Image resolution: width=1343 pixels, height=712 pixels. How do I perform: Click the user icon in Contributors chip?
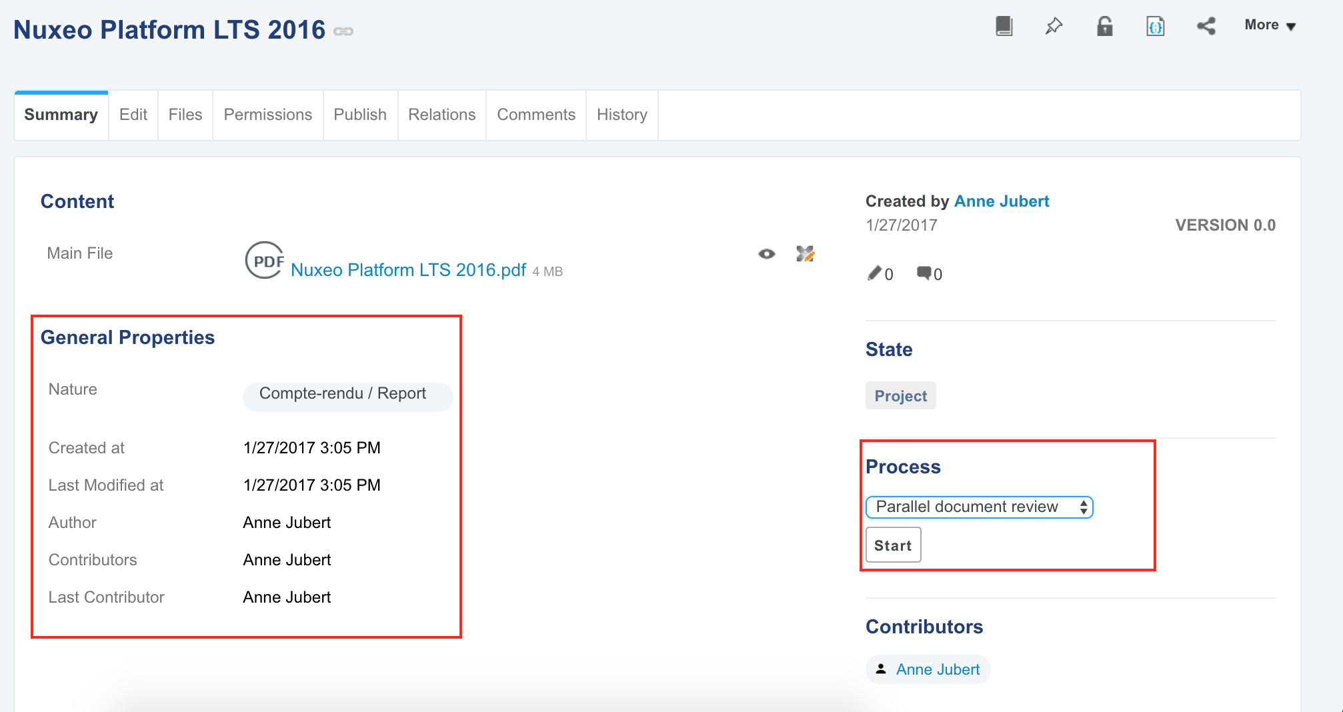[x=881, y=669]
